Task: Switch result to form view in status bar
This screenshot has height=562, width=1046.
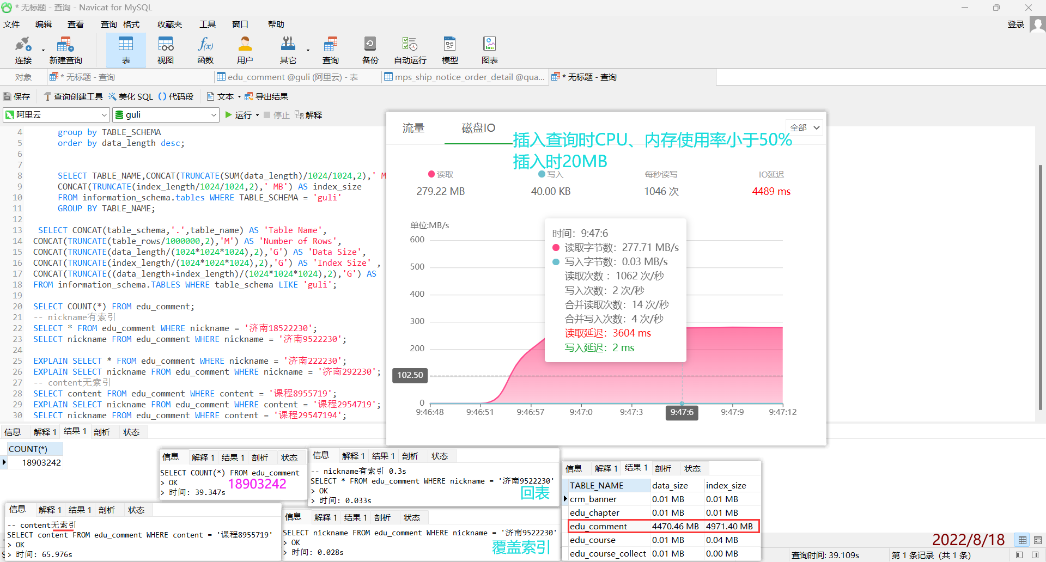Action: 1037,540
